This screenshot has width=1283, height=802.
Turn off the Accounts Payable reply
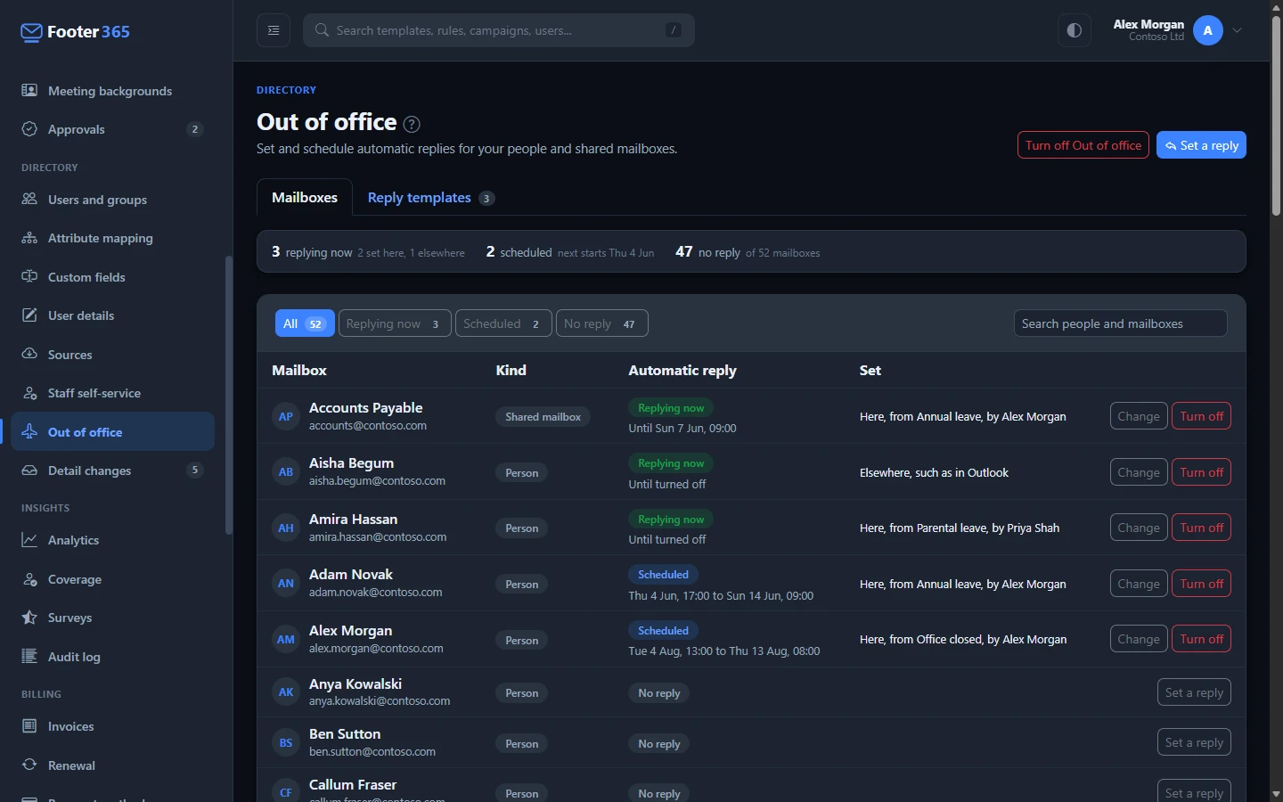(1201, 416)
